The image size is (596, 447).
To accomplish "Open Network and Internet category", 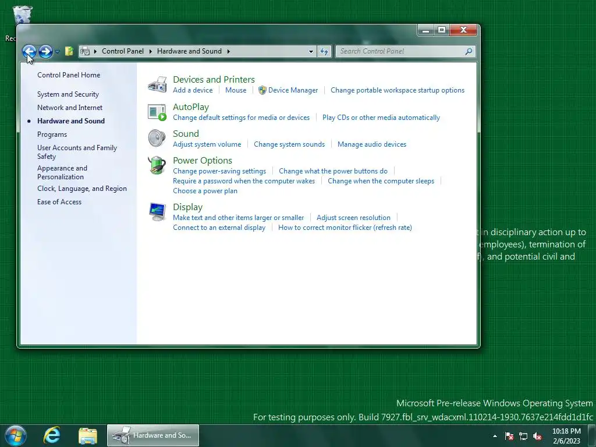I will tap(70, 108).
